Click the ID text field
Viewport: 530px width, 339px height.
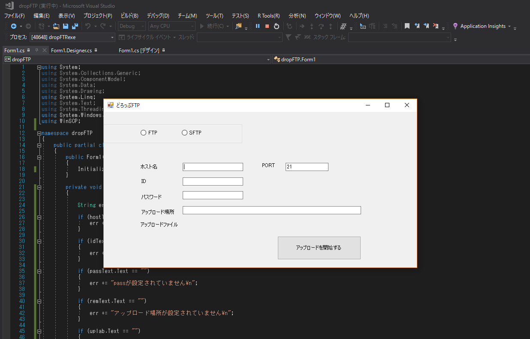[213, 181]
